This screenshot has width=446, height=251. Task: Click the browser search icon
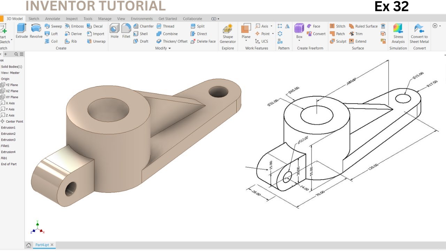tap(16, 54)
